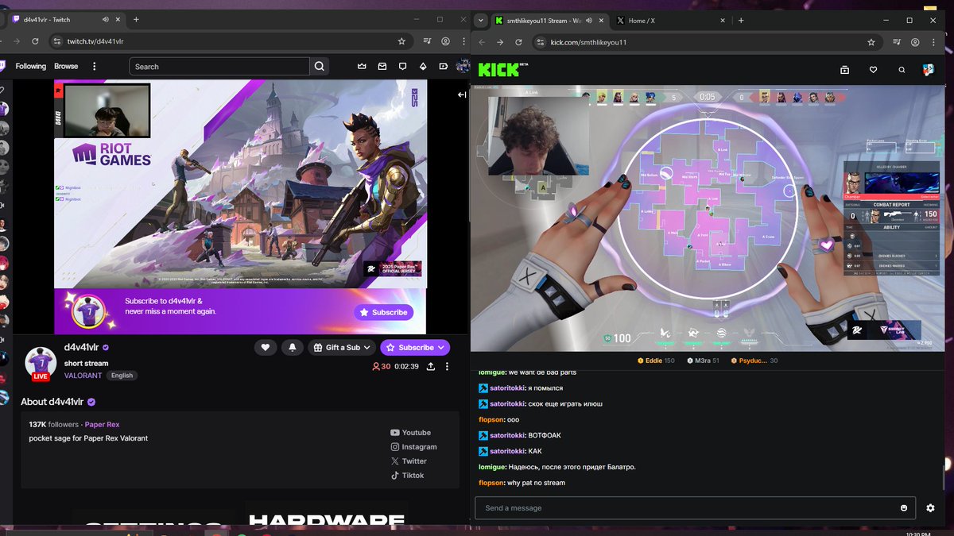Click site info icon next to twitch.tv URL
Screen dimensions: 954x536
57,41
